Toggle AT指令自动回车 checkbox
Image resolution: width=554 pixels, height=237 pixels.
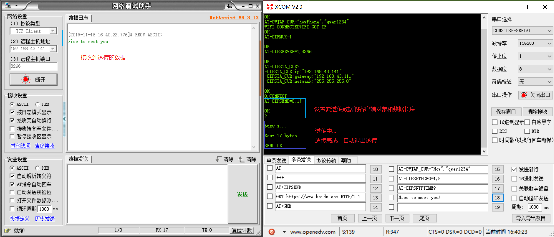[x=12, y=184]
